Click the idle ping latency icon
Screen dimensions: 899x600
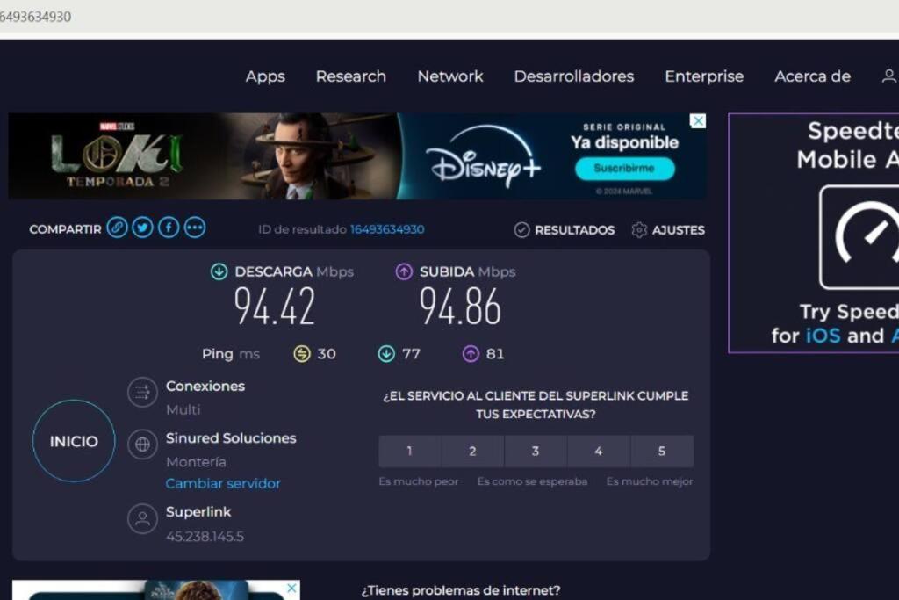pyautogui.click(x=302, y=354)
